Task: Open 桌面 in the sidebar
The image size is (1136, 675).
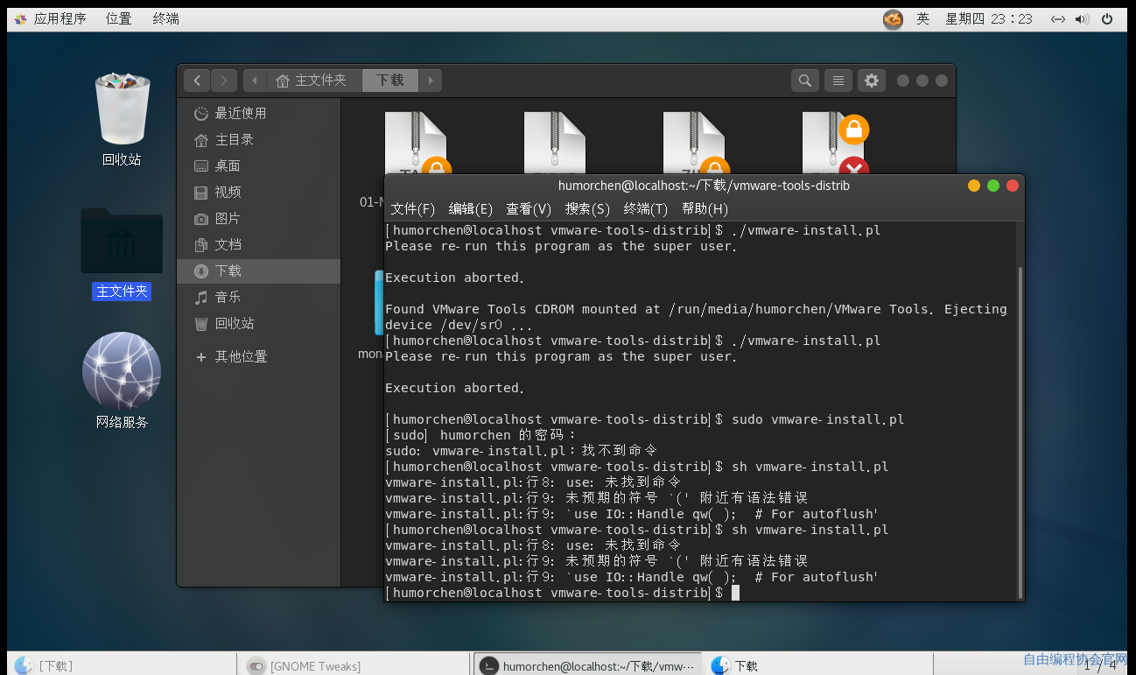Action: pos(258,165)
